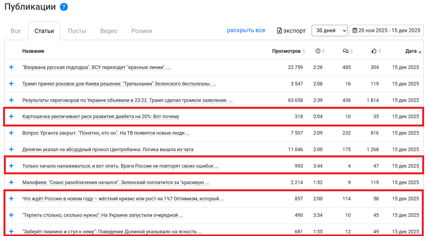The width and height of the screenshot is (428, 236).
Task: Switch to the Посты tab
Action: pos(77,31)
